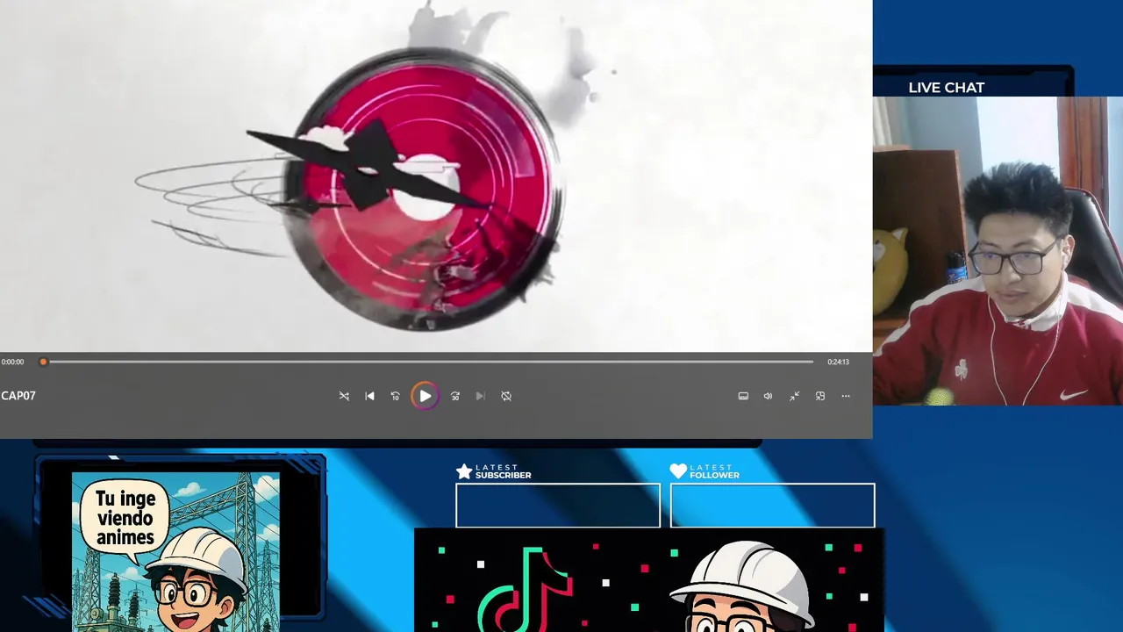Skip forward 30 seconds
Screen dimensions: 1123x632
point(454,396)
